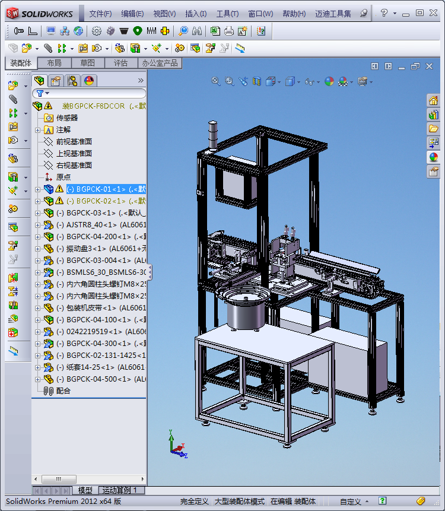This screenshot has width=445, height=511.
Task: Open the 自定义 units dropdown in status bar
Action: [x=354, y=502]
